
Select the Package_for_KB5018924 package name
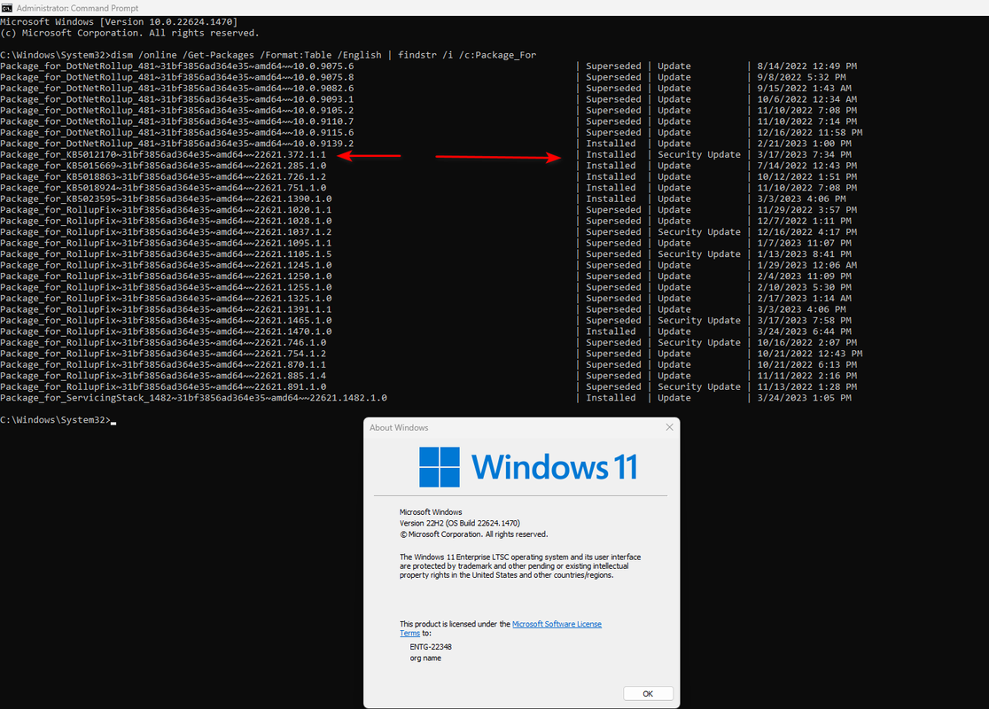pyautogui.click(x=163, y=188)
